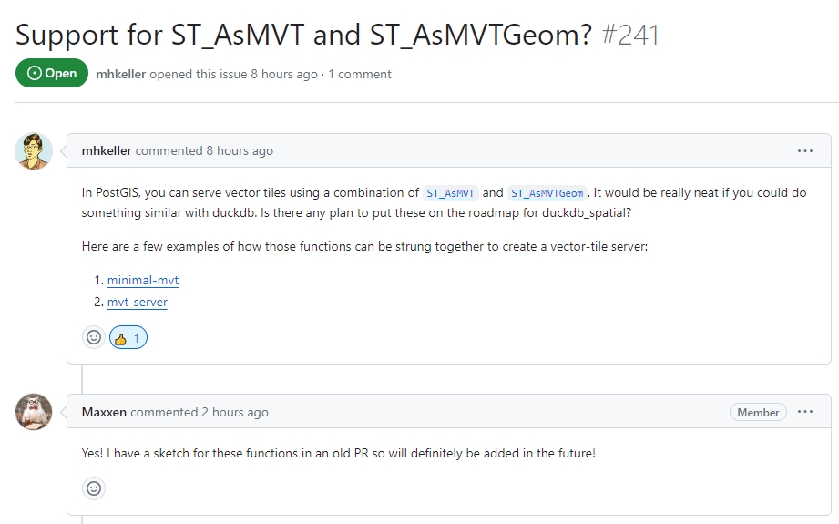This screenshot has width=839, height=524.
Task: Add emoji reaction to mhkeller's comment
Action: (94, 338)
